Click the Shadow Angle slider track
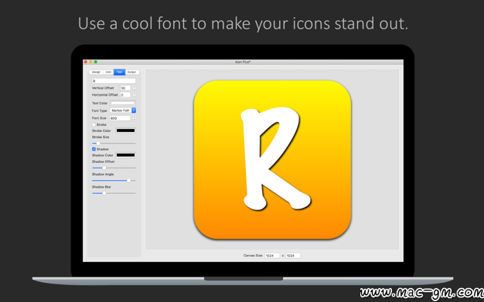 (114, 181)
